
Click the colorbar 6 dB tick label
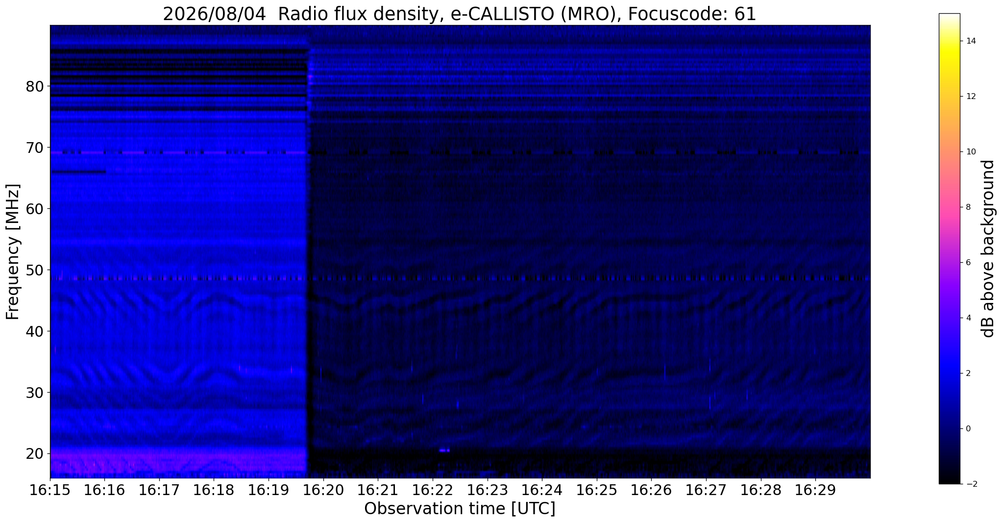click(968, 263)
